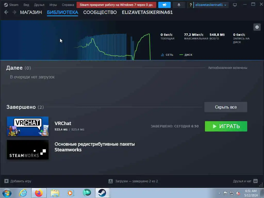Screen dimensions: 264x198
Task: Open notifications bell icon
Action: point(179,5)
